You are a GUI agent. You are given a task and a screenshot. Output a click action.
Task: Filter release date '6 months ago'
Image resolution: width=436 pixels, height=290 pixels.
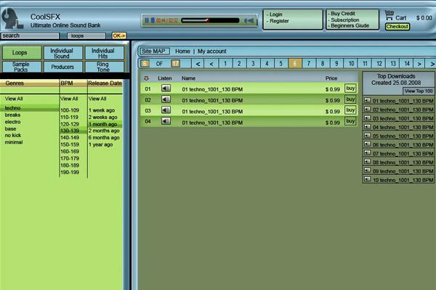pos(104,137)
